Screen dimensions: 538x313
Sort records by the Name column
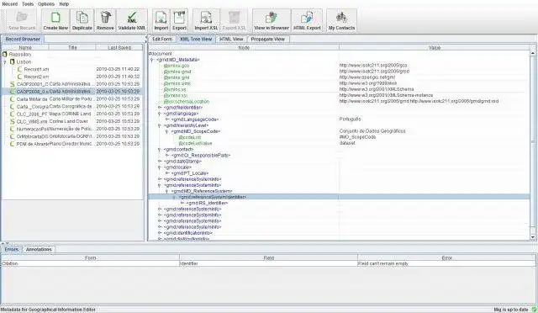pyautogui.click(x=25, y=47)
